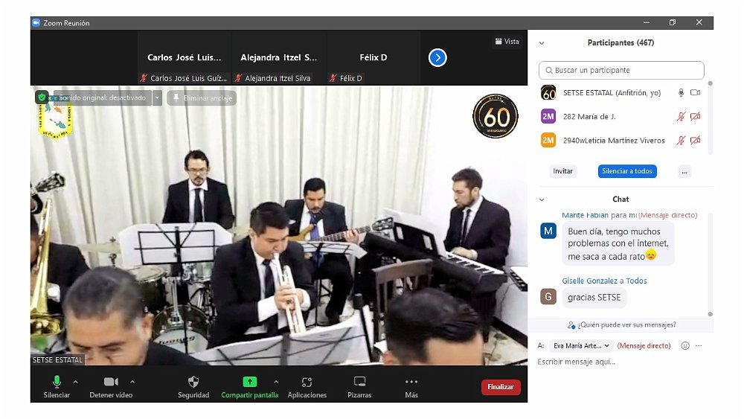This screenshot has width=744, height=419.
Task: Mute microphone with Silenciar button
Action: (x=57, y=382)
